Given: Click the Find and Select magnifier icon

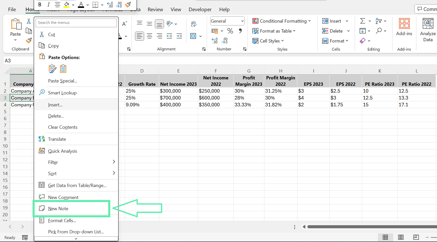Looking at the screenshot, I should pyautogui.click(x=379, y=31).
